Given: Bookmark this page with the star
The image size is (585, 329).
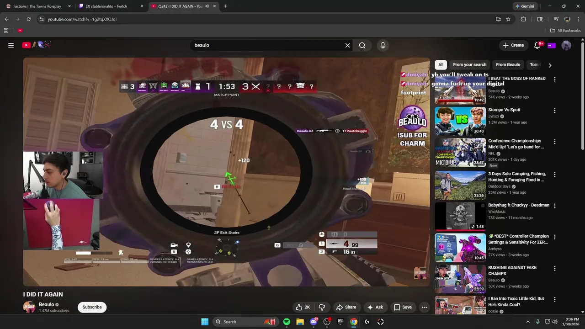Looking at the screenshot, I should point(508,19).
